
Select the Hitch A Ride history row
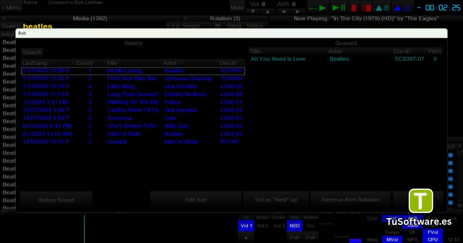(x=133, y=134)
